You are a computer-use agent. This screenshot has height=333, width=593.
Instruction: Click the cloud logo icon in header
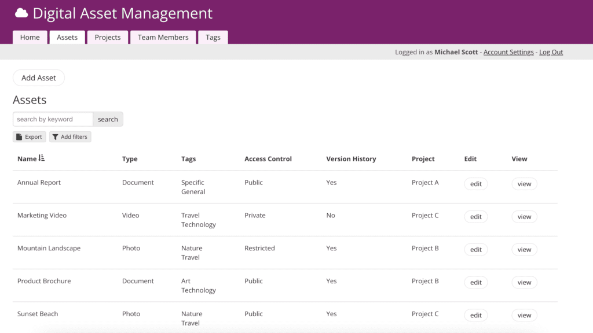(21, 13)
